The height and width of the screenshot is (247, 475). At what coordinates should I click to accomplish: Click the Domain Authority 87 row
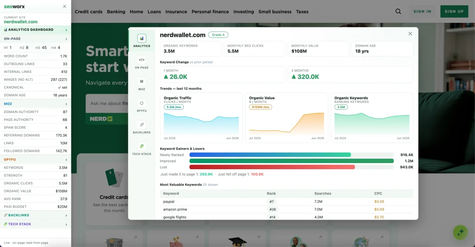[x=35, y=112]
